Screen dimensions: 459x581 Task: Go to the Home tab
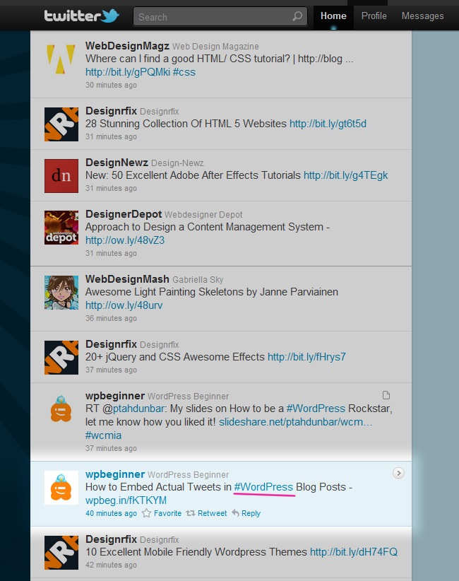coord(333,16)
